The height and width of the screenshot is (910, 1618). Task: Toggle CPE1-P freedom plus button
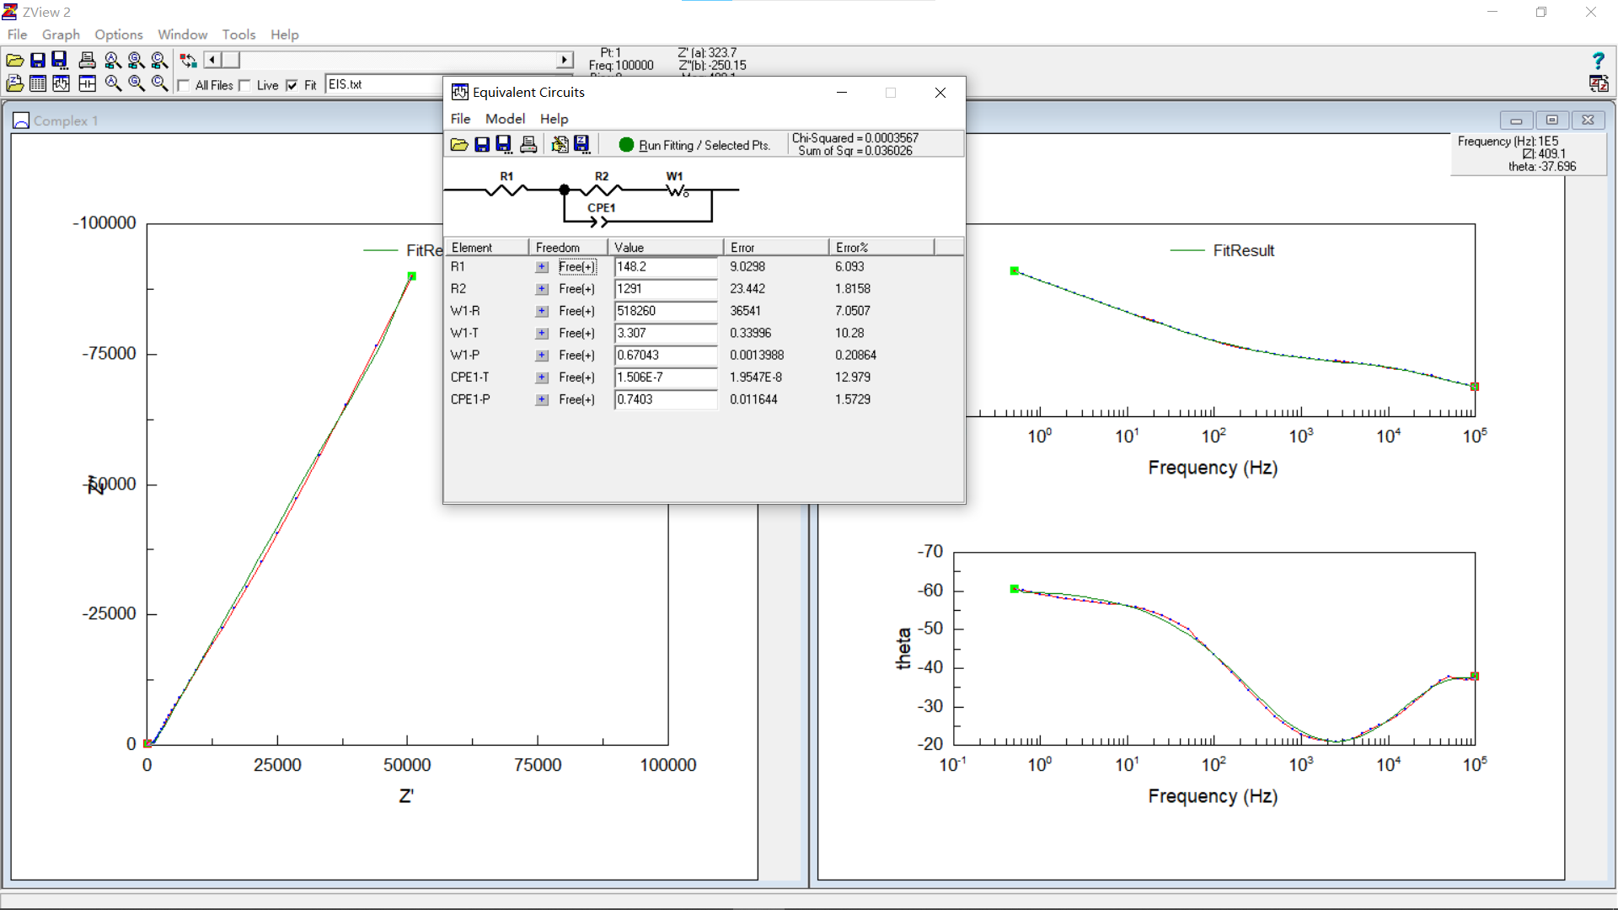point(542,399)
